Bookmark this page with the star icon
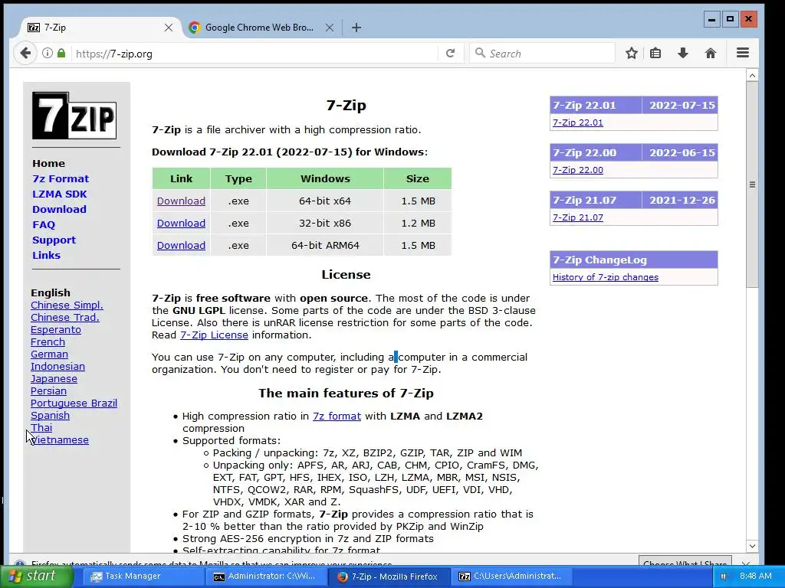This screenshot has height=588, width=785. coord(632,53)
